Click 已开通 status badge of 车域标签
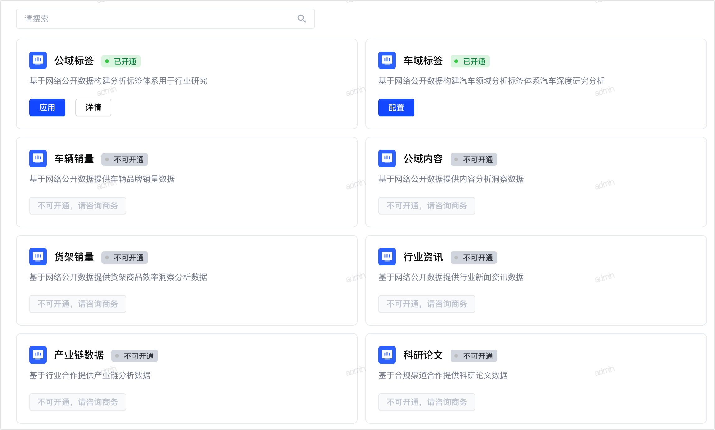715x430 pixels. click(470, 61)
